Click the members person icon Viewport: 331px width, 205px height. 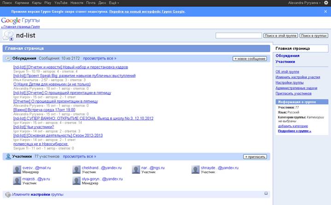coord(8,157)
